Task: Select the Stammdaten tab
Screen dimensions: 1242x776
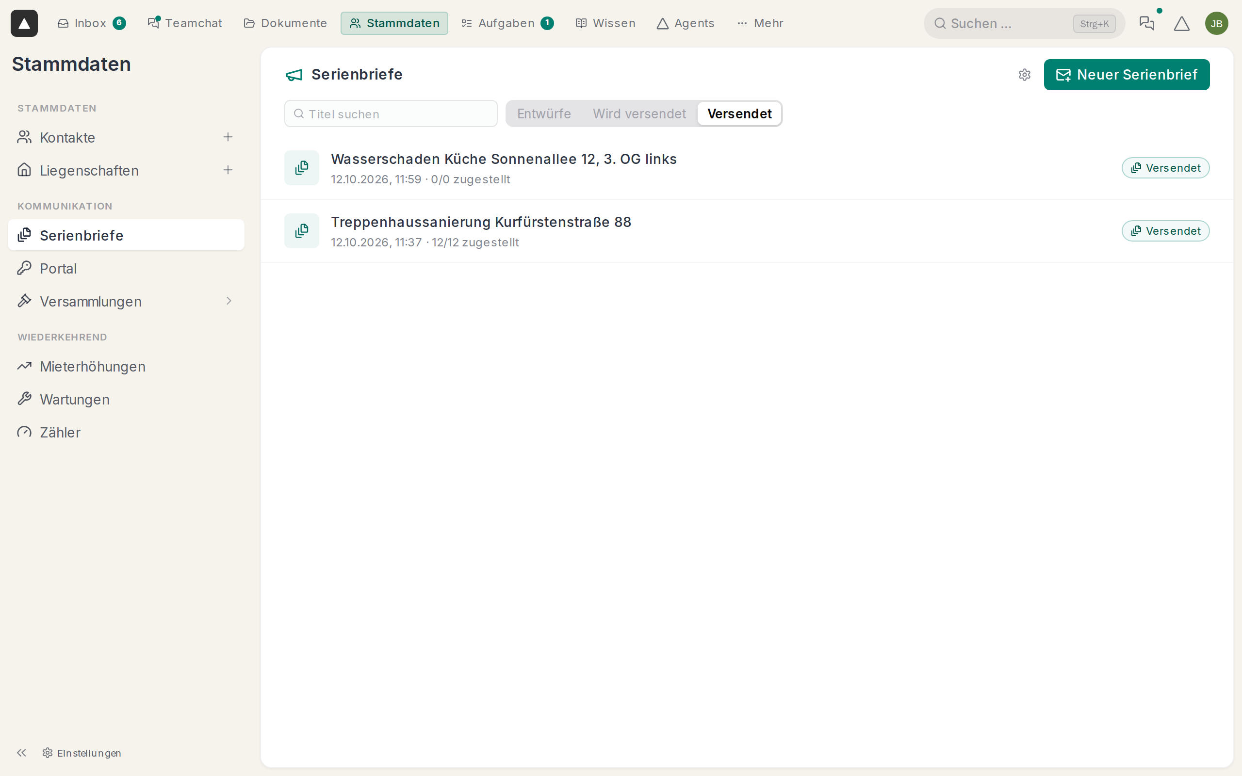Action: point(394,23)
